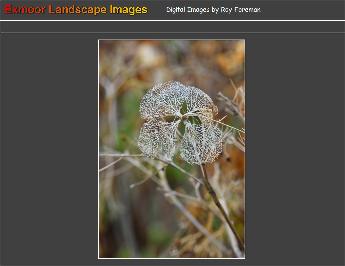This screenshot has height=266, width=345.
Task: Click the white border of the photo
Action: point(99,149)
